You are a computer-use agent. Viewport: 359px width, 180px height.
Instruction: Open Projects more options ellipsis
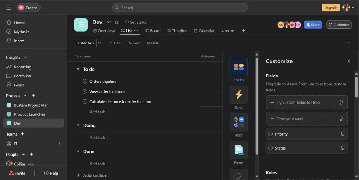(25, 95)
